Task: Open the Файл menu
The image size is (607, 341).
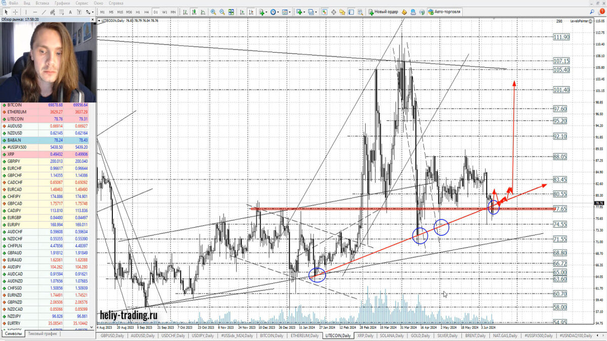Action: coord(13,3)
